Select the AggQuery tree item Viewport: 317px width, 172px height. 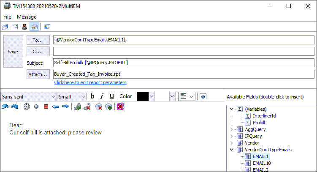coord(255,129)
